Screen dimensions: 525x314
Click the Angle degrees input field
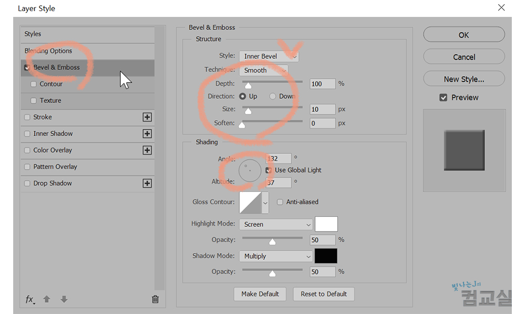pyautogui.click(x=279, y=159)
